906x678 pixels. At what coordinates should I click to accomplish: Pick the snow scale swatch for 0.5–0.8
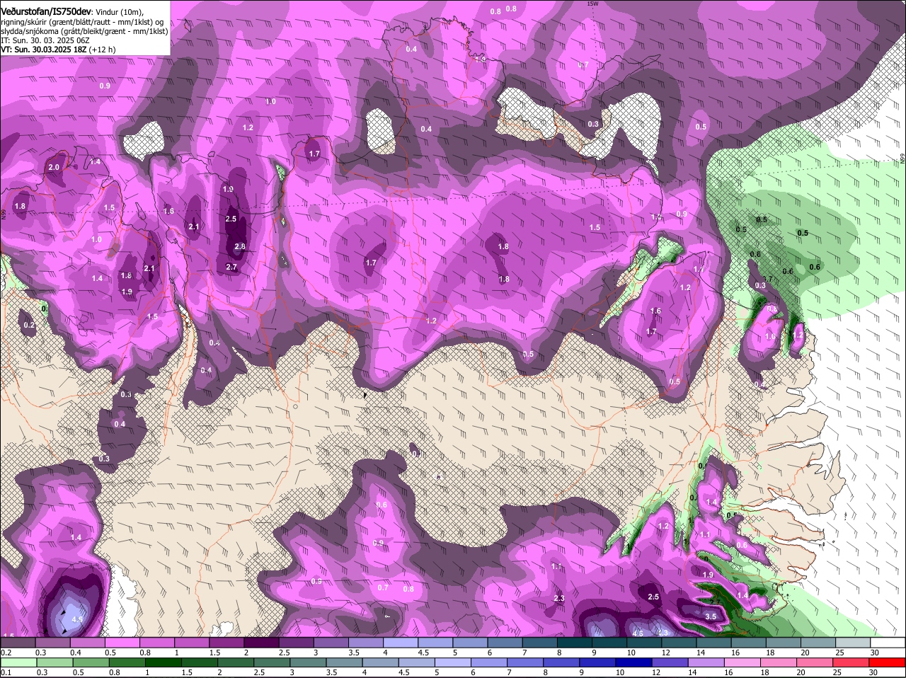click(122, 642)
